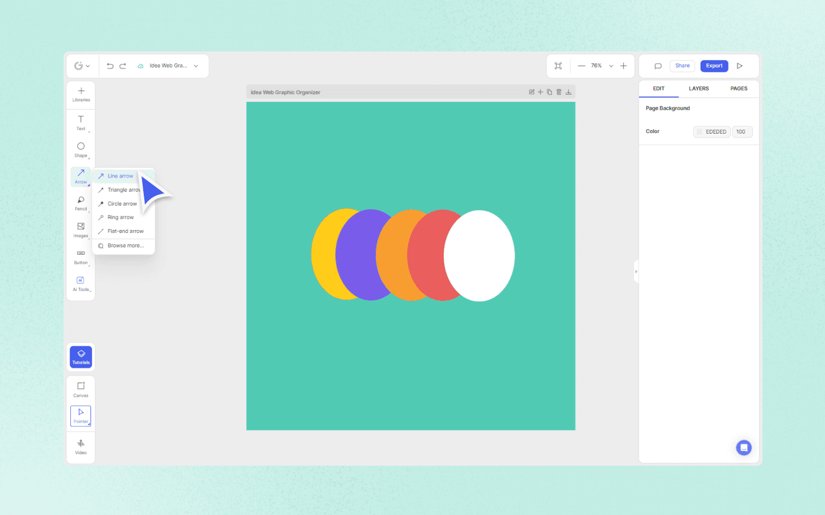Click the Export button
The width and height of the screenshot is (825, 515).
[x=714, y=66]
